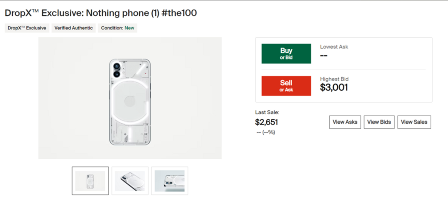The image size is (448, 201).
Task: Click the large Nothing phone product image
Action: (130, 98)
